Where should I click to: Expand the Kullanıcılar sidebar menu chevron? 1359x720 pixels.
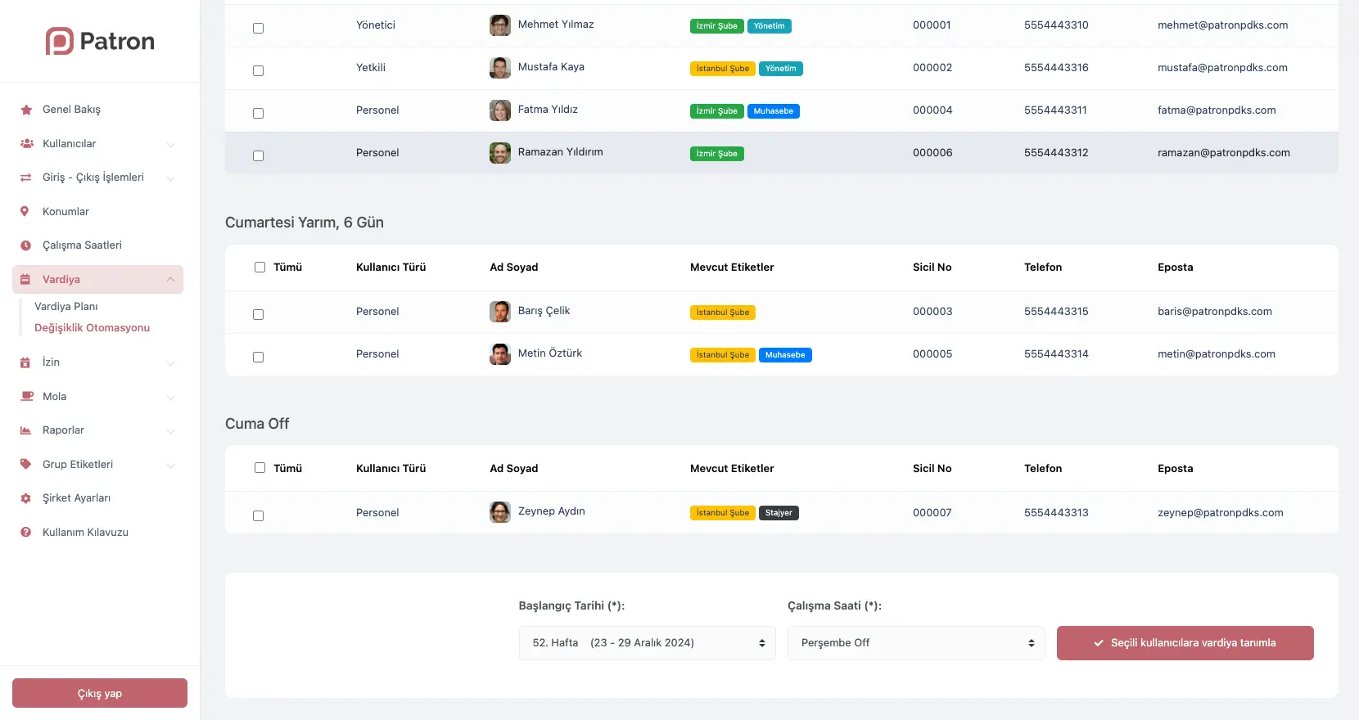[170, 145]
